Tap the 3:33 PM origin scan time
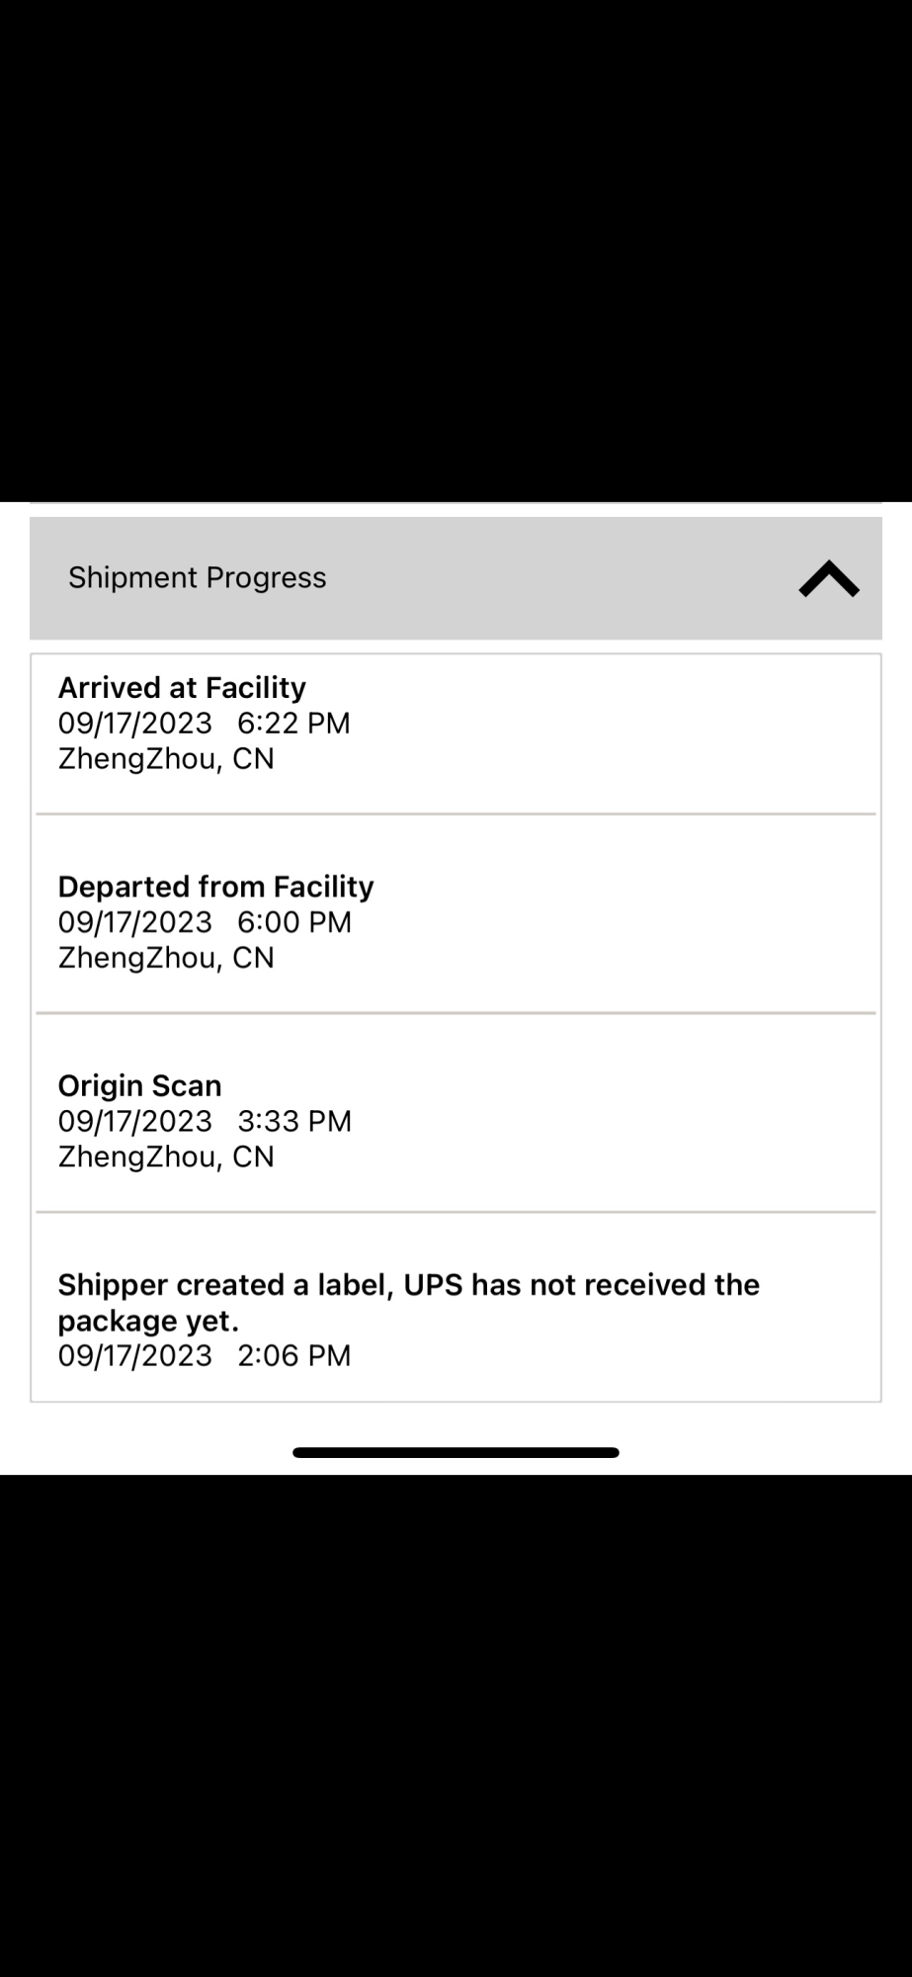Image resolution: width=912 pixels, height=1977 pixels. pyautogui.click(x=293, y=1122)
